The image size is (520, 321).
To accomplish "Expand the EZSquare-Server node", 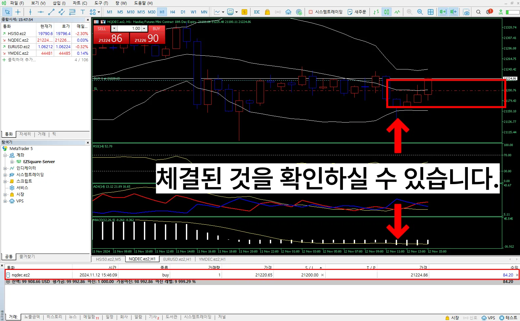I will click(x=12, y=162).
